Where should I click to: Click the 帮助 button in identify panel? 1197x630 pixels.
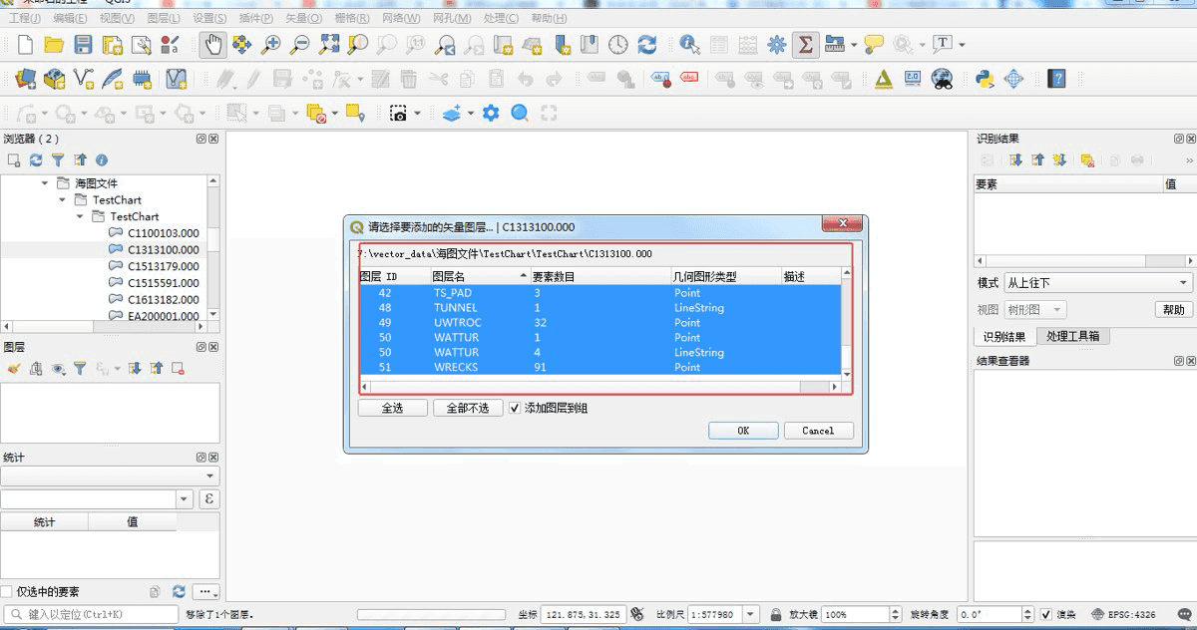coord(1173,310)
